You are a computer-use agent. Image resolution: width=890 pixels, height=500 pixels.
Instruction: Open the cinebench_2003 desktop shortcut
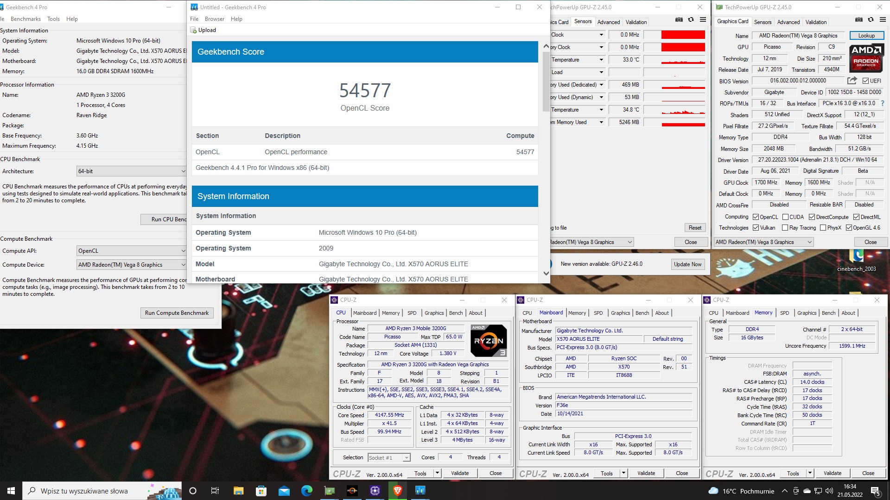point(857,260)
